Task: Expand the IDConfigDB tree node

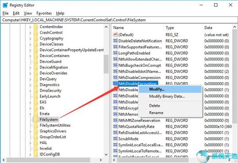Action: tap(30, 155)
